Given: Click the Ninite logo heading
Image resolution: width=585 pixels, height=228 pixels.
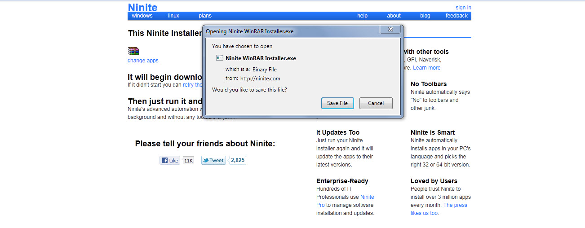Looking at the screenshot, I should tap(142, 8).
